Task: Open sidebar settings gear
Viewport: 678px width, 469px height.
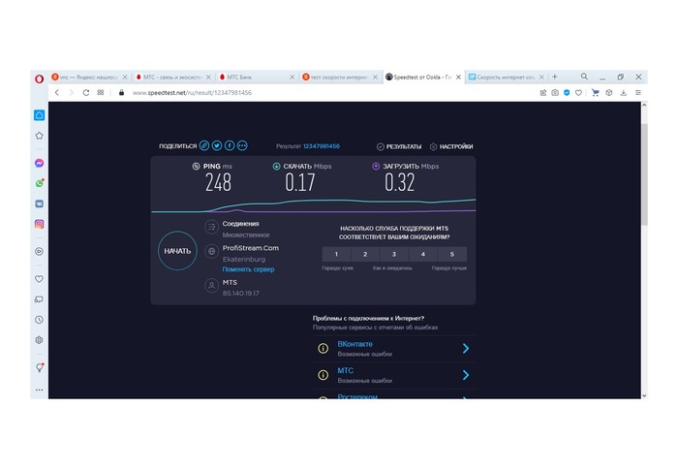Action: pos(39,340)
